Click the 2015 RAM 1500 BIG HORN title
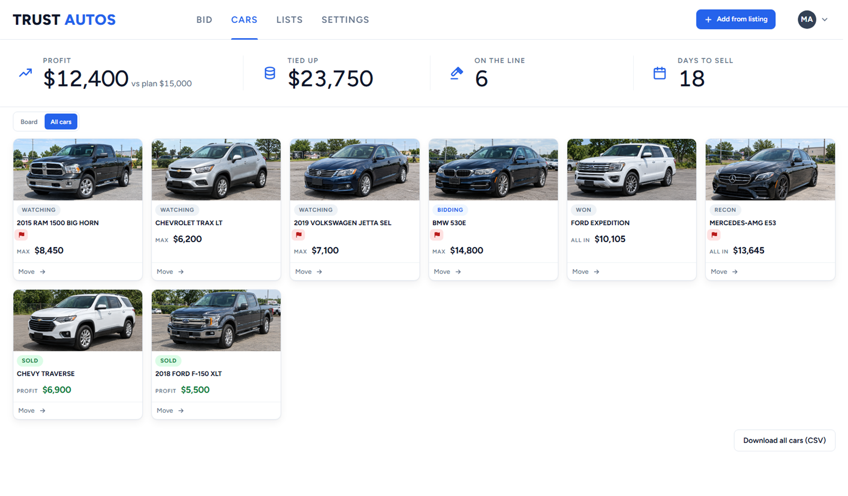Screen dimensions: 848x496 (x=58, y=223)
